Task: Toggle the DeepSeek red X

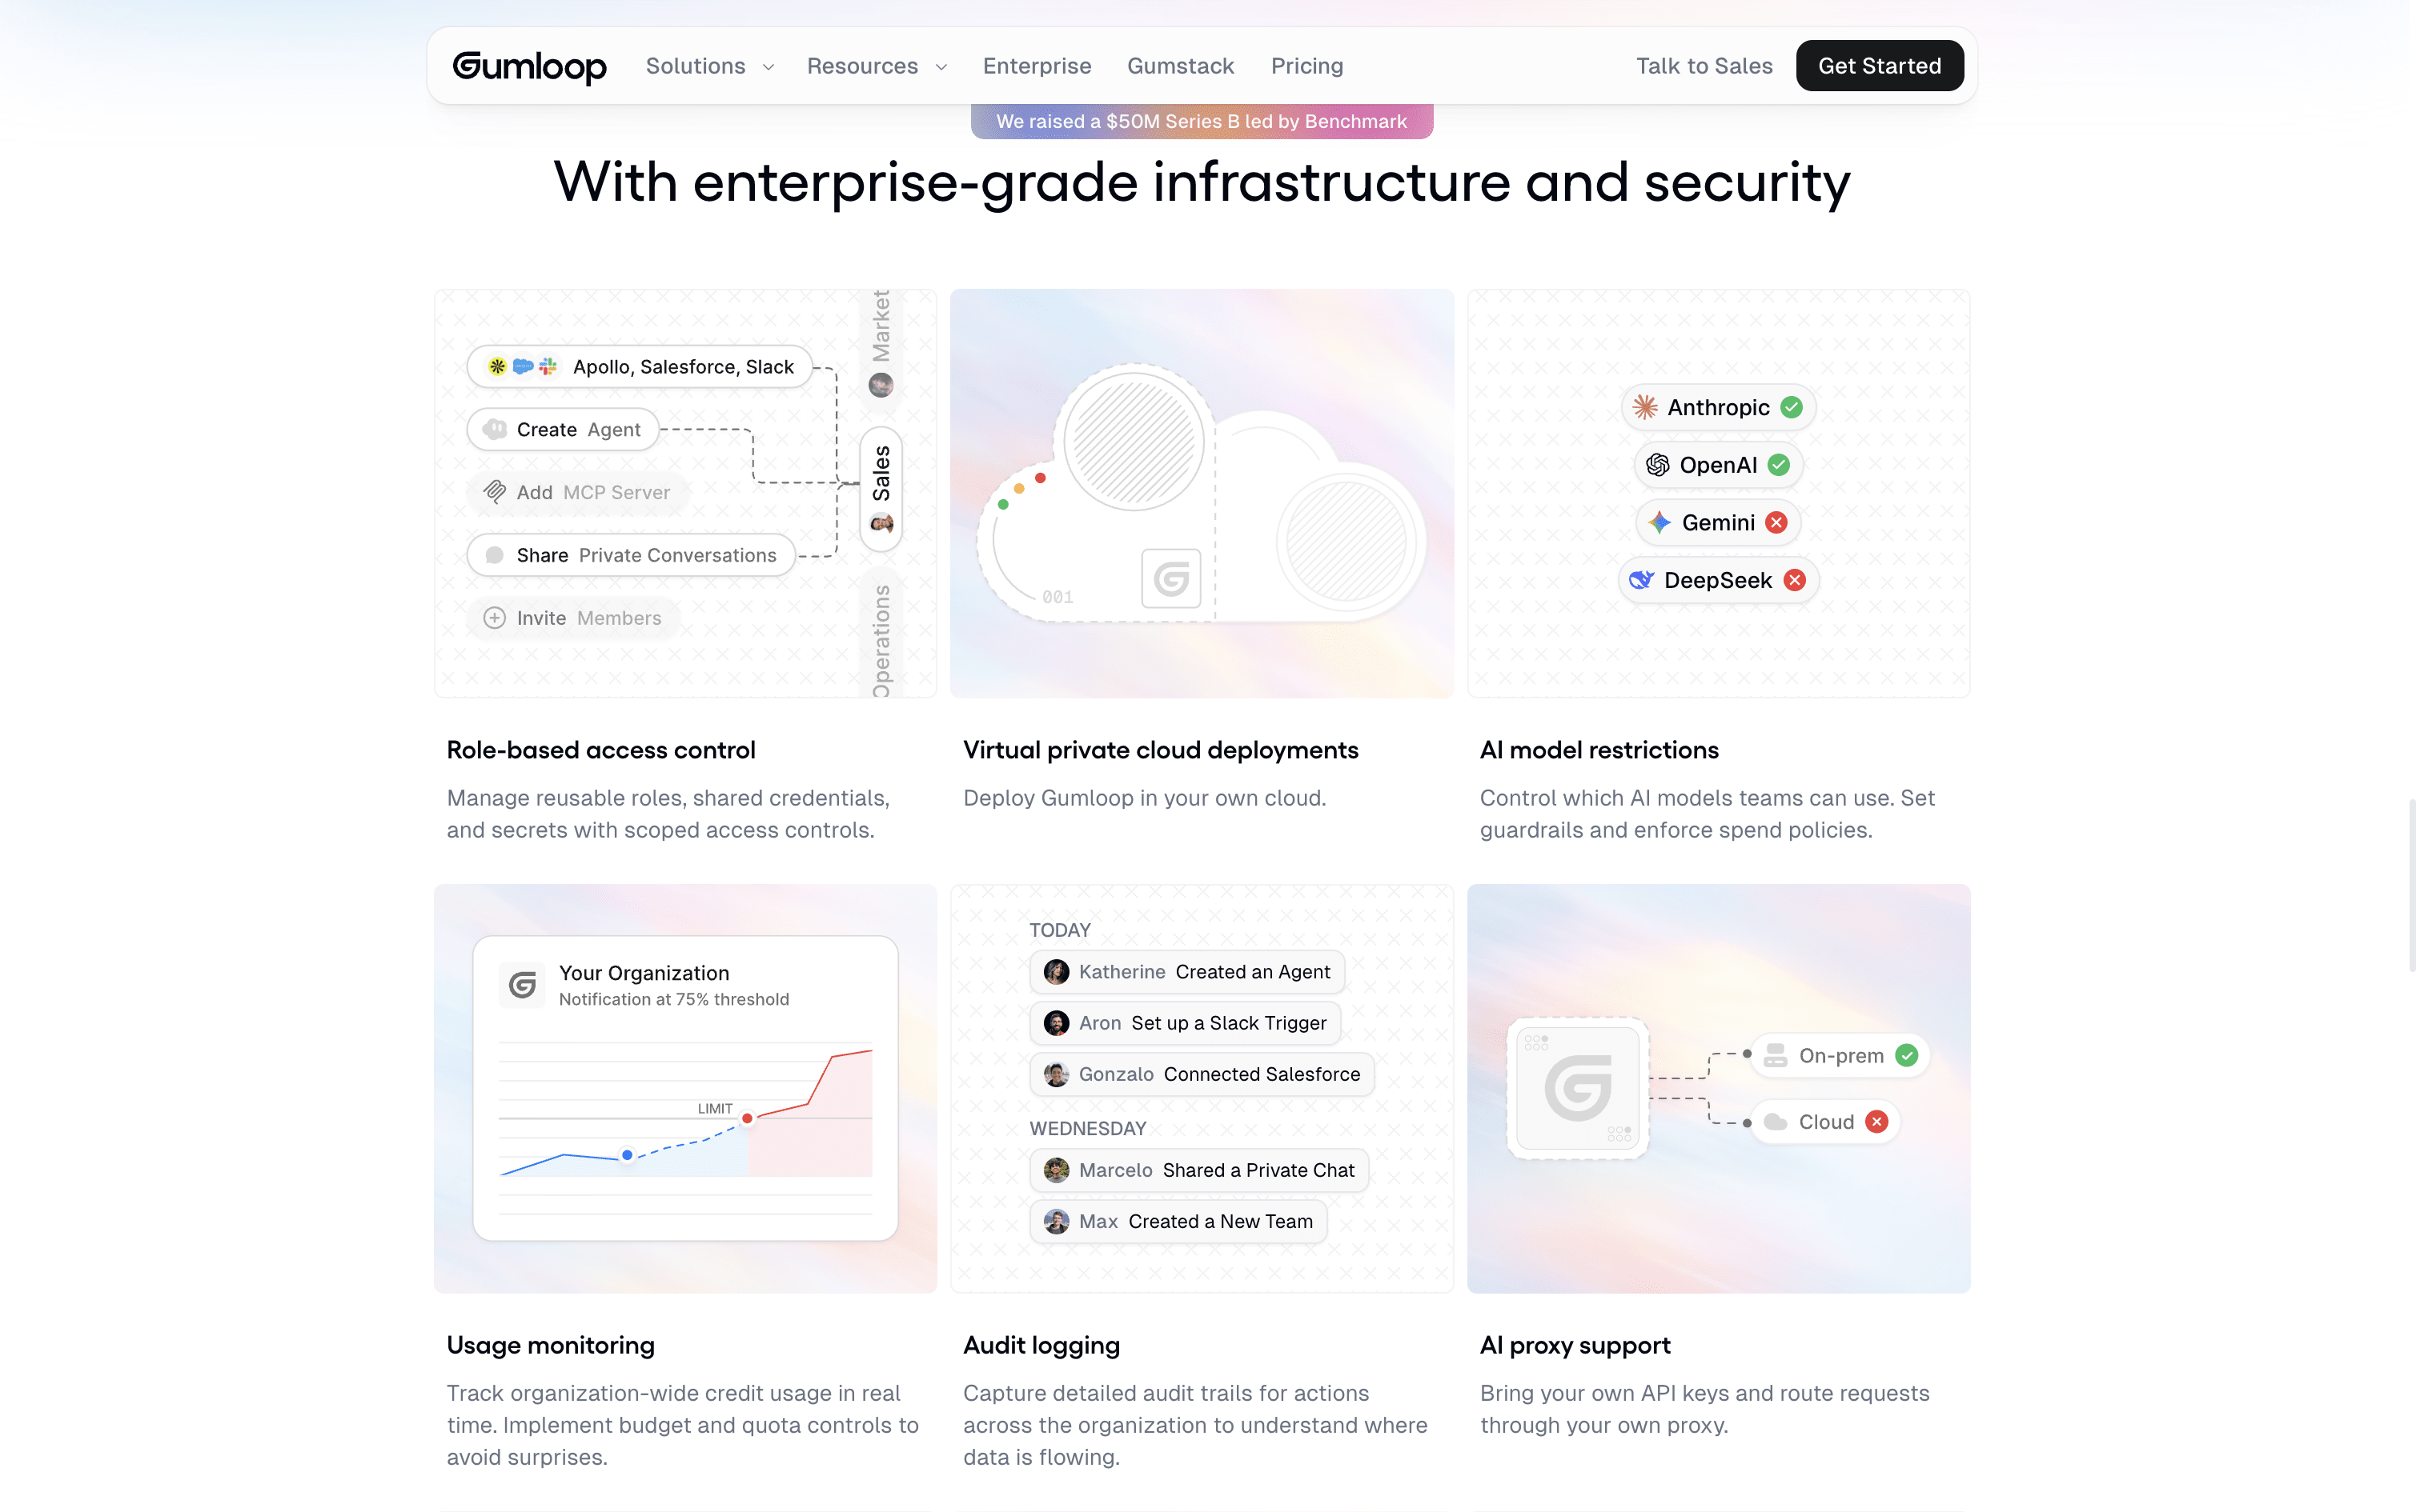Action: pyautogui.click(x=1796, y=580)
